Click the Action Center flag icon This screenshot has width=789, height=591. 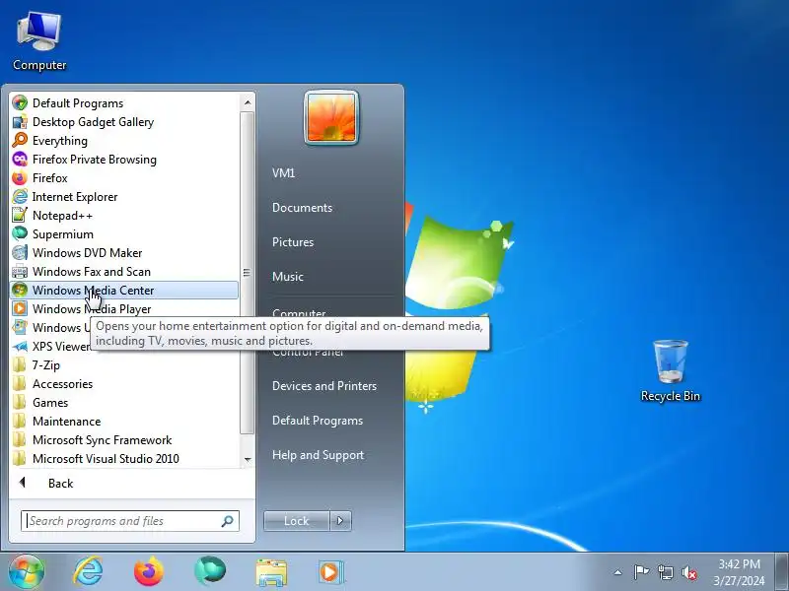[x=641, y=572]
